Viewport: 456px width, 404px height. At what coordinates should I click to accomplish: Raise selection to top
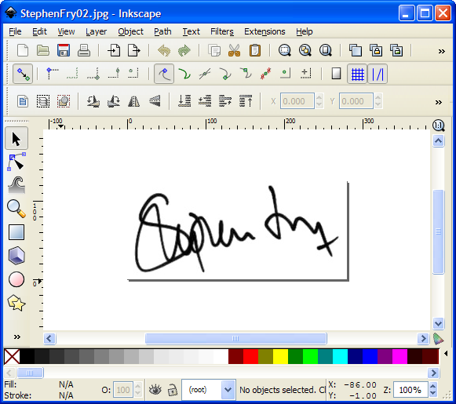point(246,101)
